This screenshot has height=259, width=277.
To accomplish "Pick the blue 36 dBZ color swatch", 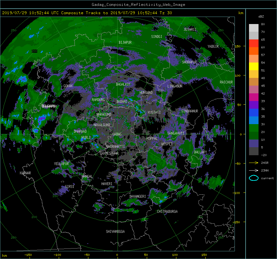I will pyautogui.click(x=254, y=112).
